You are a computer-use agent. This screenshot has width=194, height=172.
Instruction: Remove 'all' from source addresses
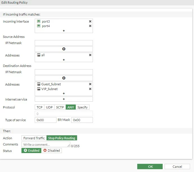click(90, 55)
